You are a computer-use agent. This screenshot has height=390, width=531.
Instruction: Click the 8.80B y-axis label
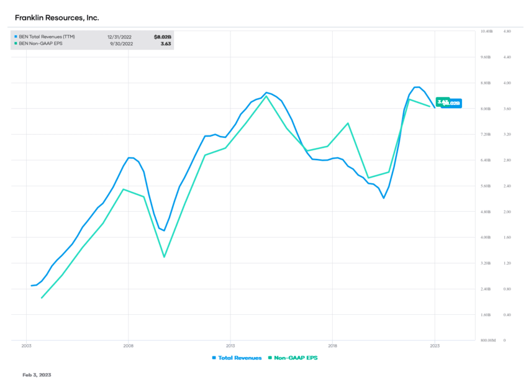(486, 83)
